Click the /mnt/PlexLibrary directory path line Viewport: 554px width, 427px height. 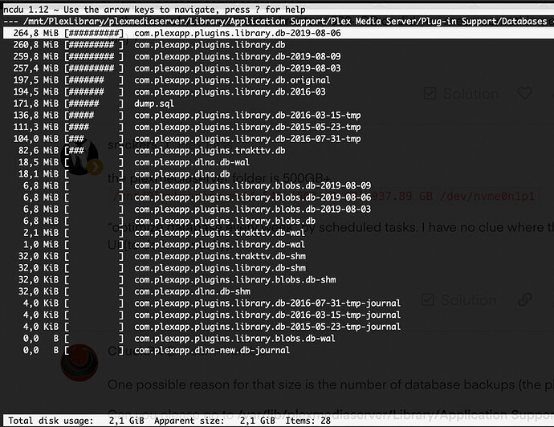pyautogui.click(x=285, y=21)
